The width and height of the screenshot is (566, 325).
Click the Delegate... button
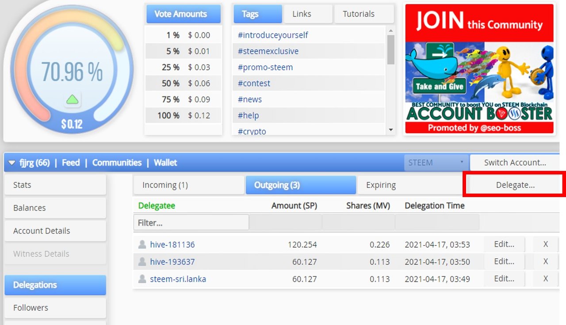point(515,185)
